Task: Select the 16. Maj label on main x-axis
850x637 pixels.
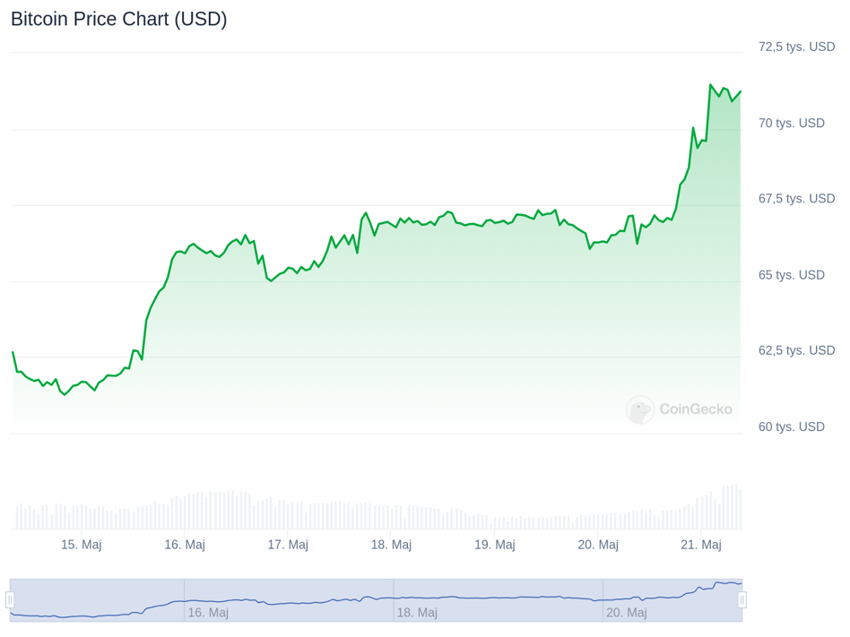Action: pos(185,545)
